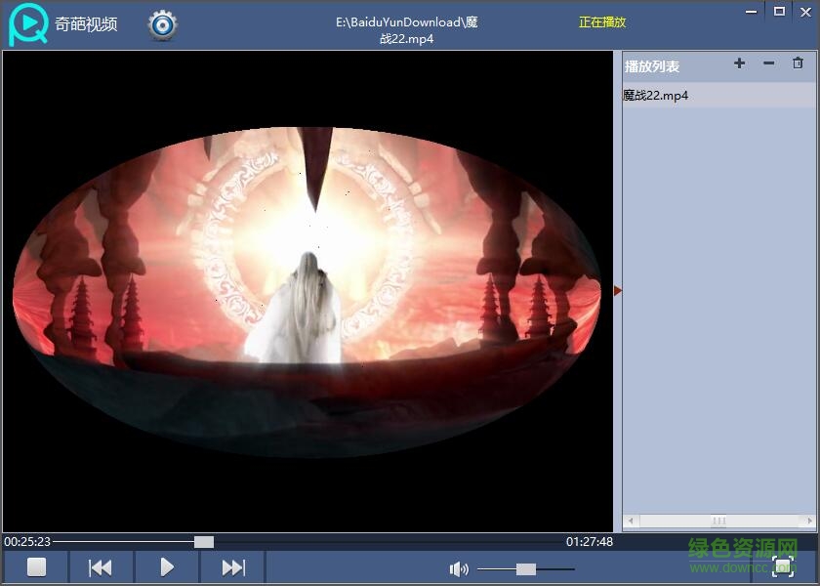The width and height of the screenshot is (820, 586).
Task: Stop the video playback
Action: tap(36, 567)
